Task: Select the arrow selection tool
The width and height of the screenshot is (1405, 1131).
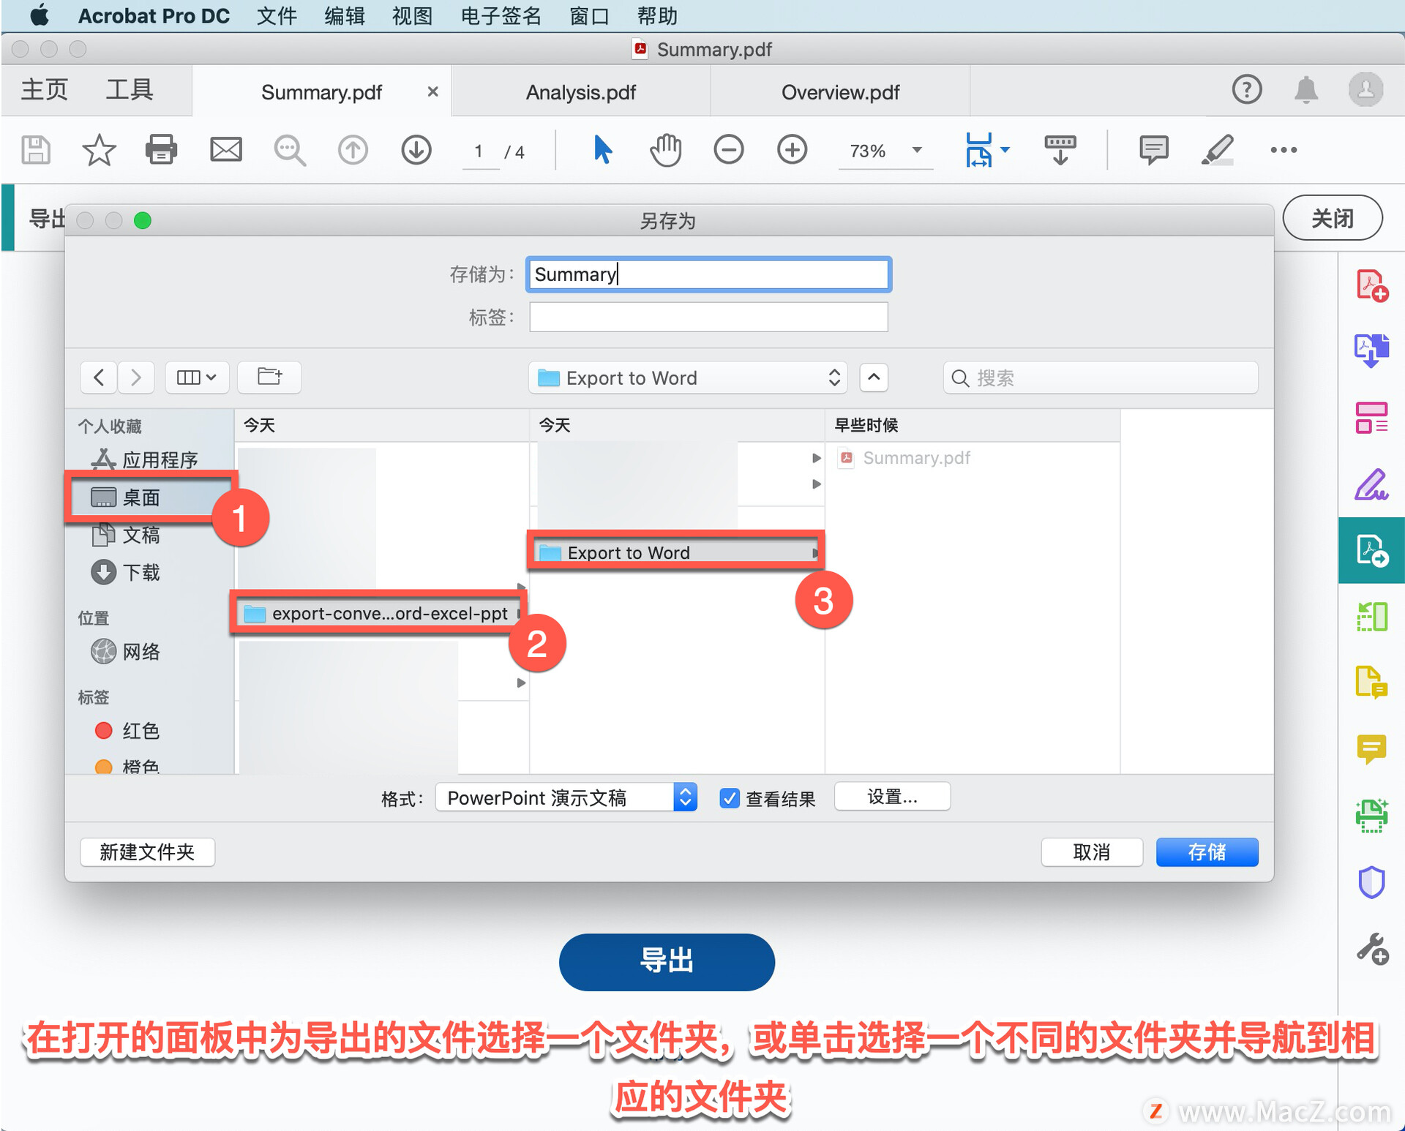Action: (x=602, y=150)
